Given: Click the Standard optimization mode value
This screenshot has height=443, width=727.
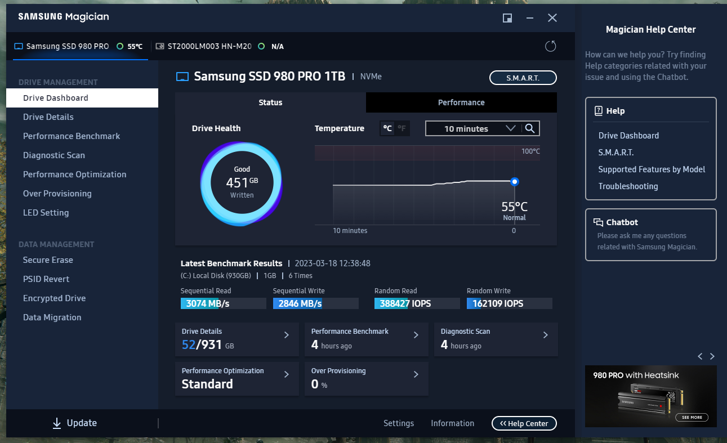Looking at the screenshot, I should pyautogui.click(x=207, y=384).
